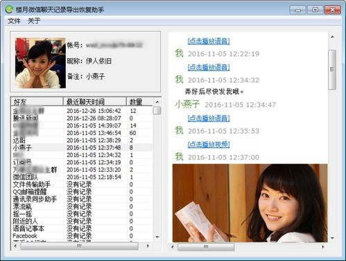Click the remark 小燕子 in profile
Image resolution: width=346 pixels, height=261 pixels.
tap(95, 76)
